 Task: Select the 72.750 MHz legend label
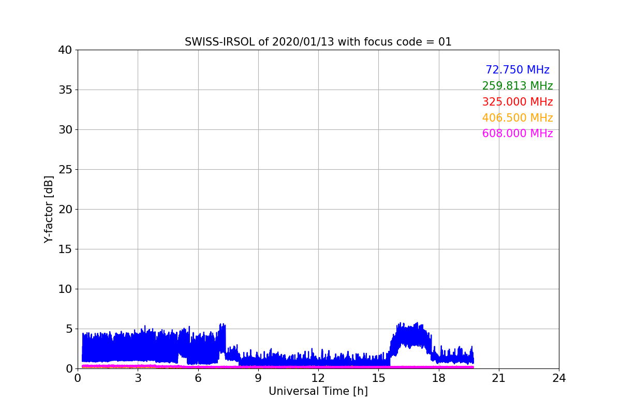pos(517,70)
